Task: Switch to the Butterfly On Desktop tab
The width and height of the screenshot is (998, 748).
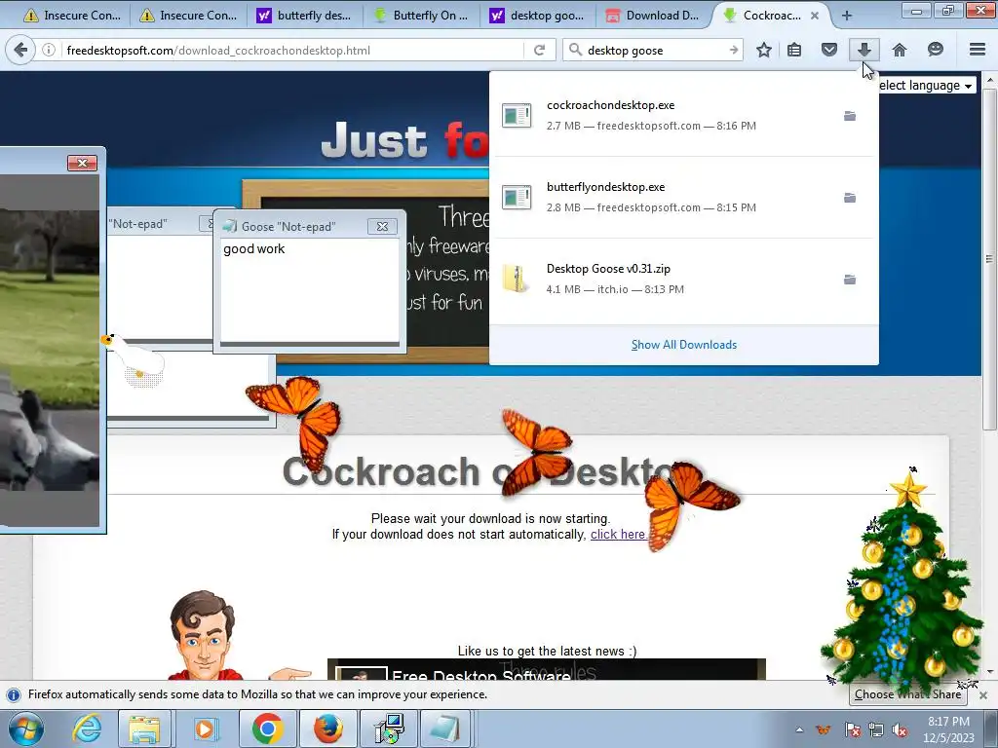Action: click(x=421, y=16)
